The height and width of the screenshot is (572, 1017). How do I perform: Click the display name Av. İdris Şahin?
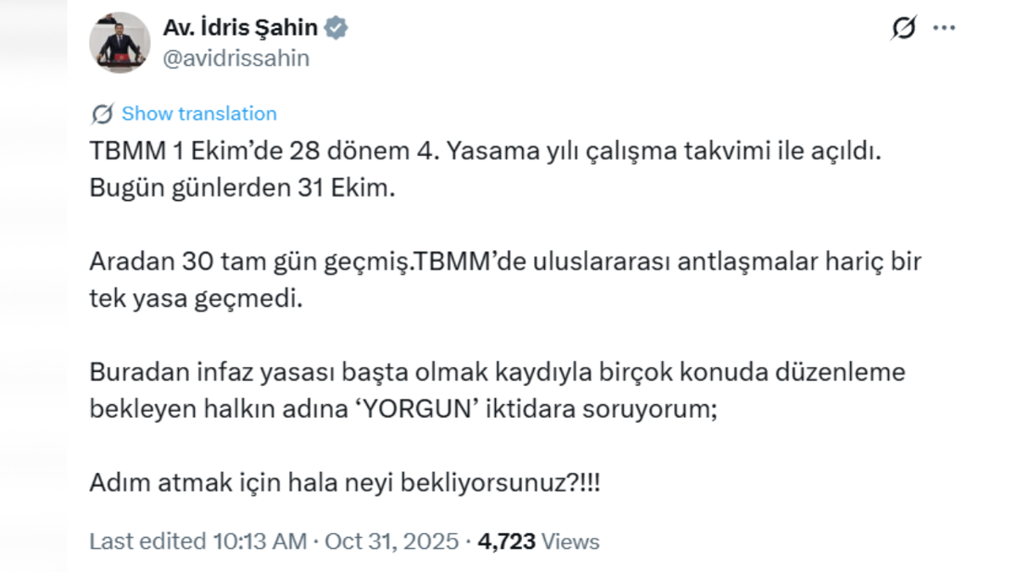(240, 28)
